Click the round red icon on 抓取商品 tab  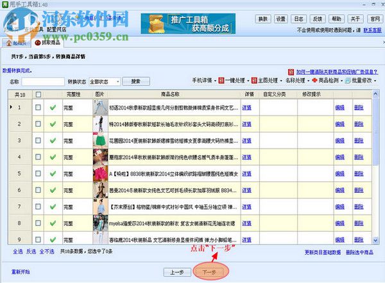pyautogui.click(x=38, y=43)
